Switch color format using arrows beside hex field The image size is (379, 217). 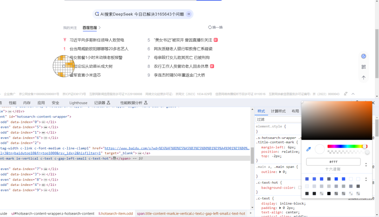coord(366,164)
